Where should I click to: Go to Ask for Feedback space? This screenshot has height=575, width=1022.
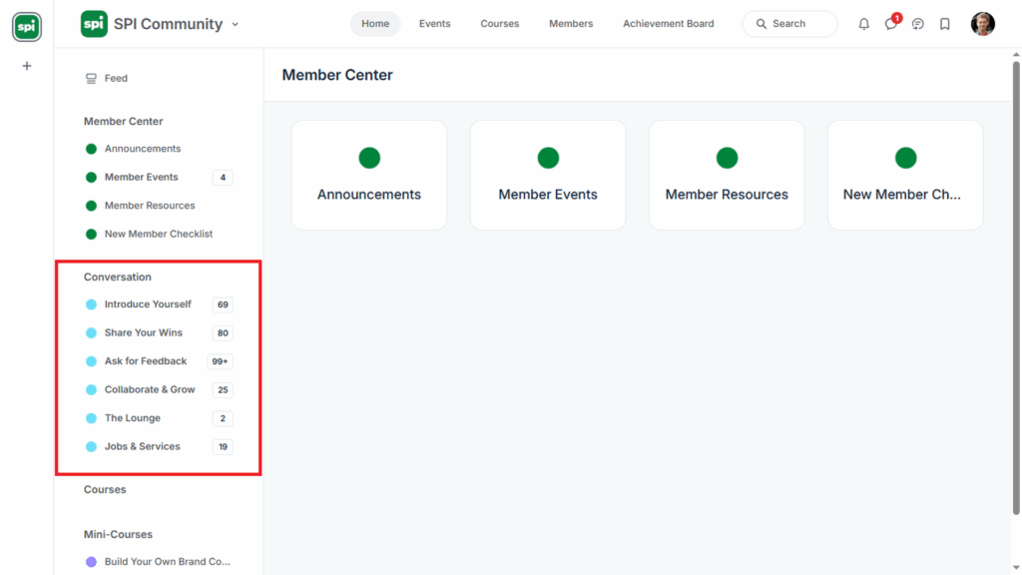coord(146,361)
